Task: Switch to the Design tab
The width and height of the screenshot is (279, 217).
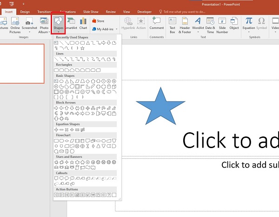Action: [x=25, y=11]
